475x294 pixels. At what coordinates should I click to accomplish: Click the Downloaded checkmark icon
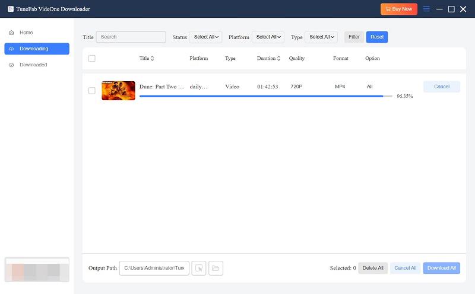point(11,65)
